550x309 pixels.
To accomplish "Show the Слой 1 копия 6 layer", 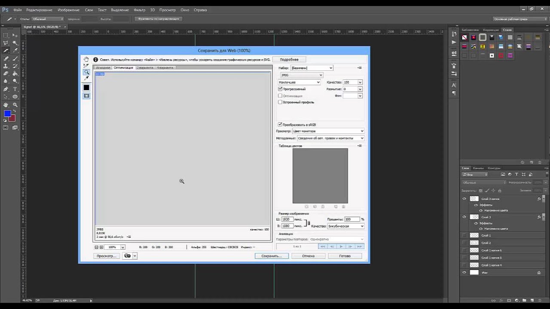I will [x=464, y=250].
